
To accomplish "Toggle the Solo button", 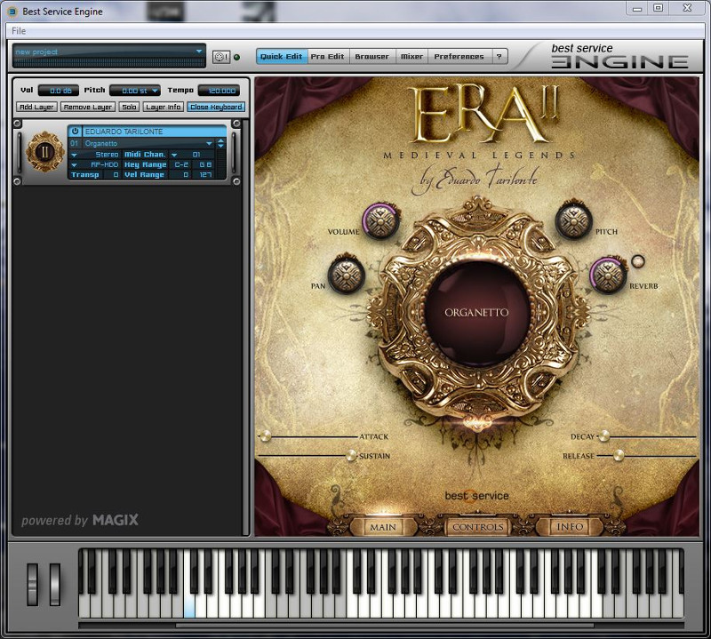I will click(x=129, y=107).
